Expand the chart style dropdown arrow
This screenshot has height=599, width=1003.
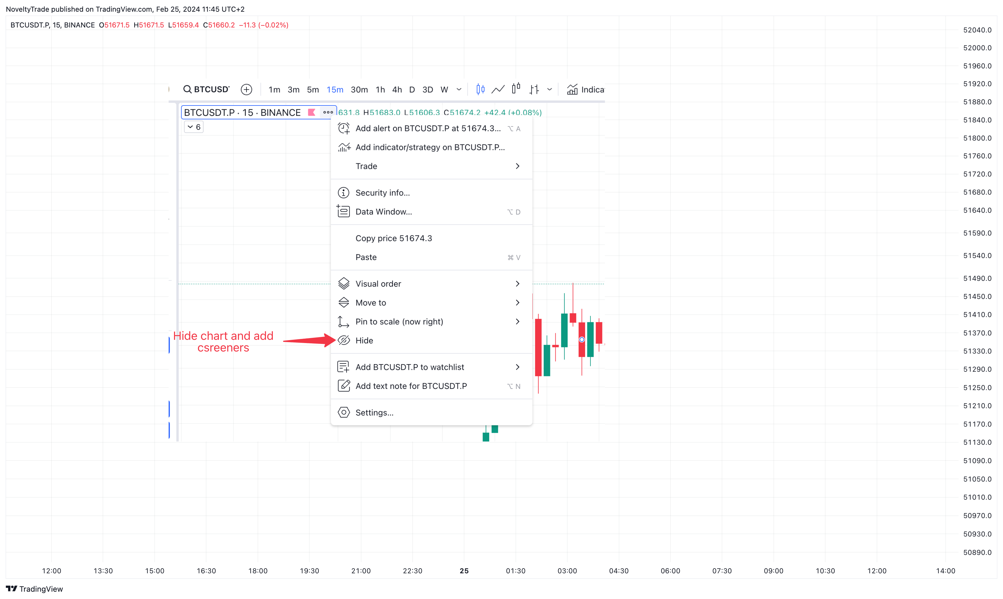click(549, 90)
